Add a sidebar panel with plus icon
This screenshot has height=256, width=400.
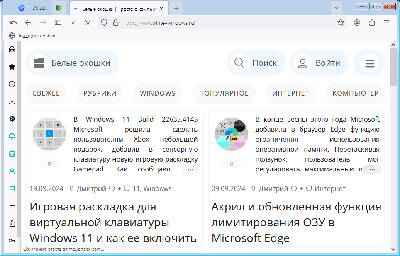click(12, 206)
